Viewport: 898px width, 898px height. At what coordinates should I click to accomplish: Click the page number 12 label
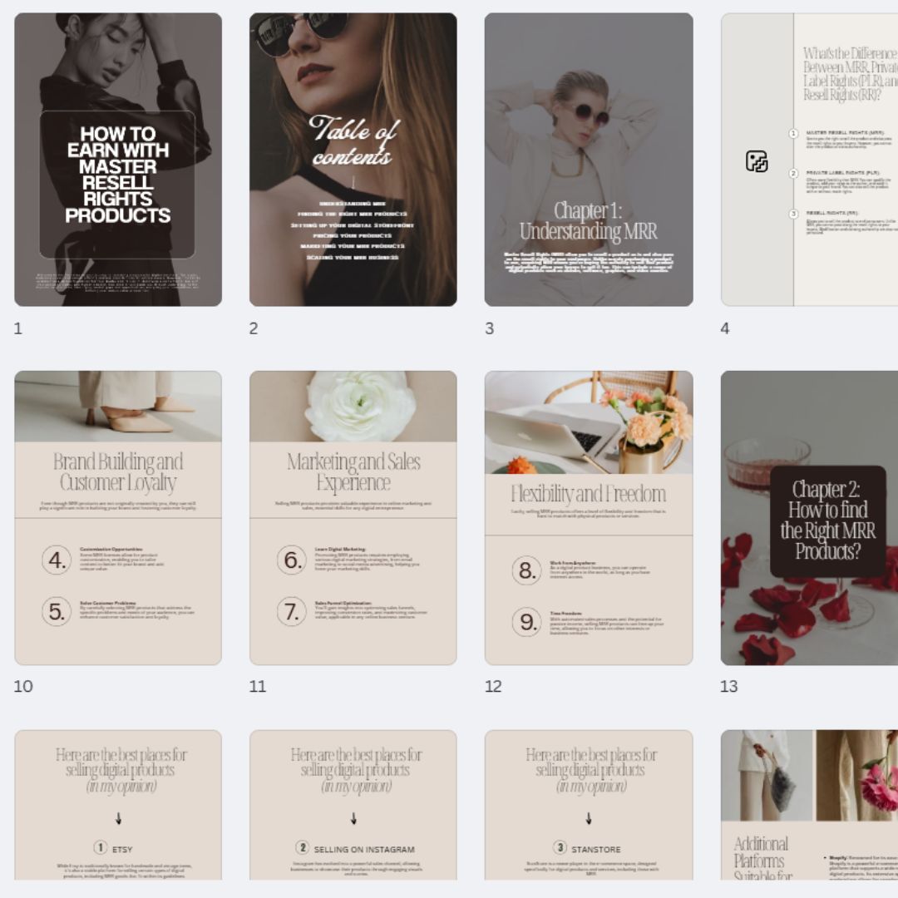point(494,686)
